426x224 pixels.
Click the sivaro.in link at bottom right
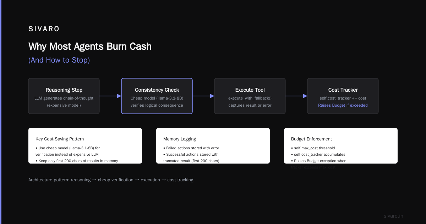[393, 216]
